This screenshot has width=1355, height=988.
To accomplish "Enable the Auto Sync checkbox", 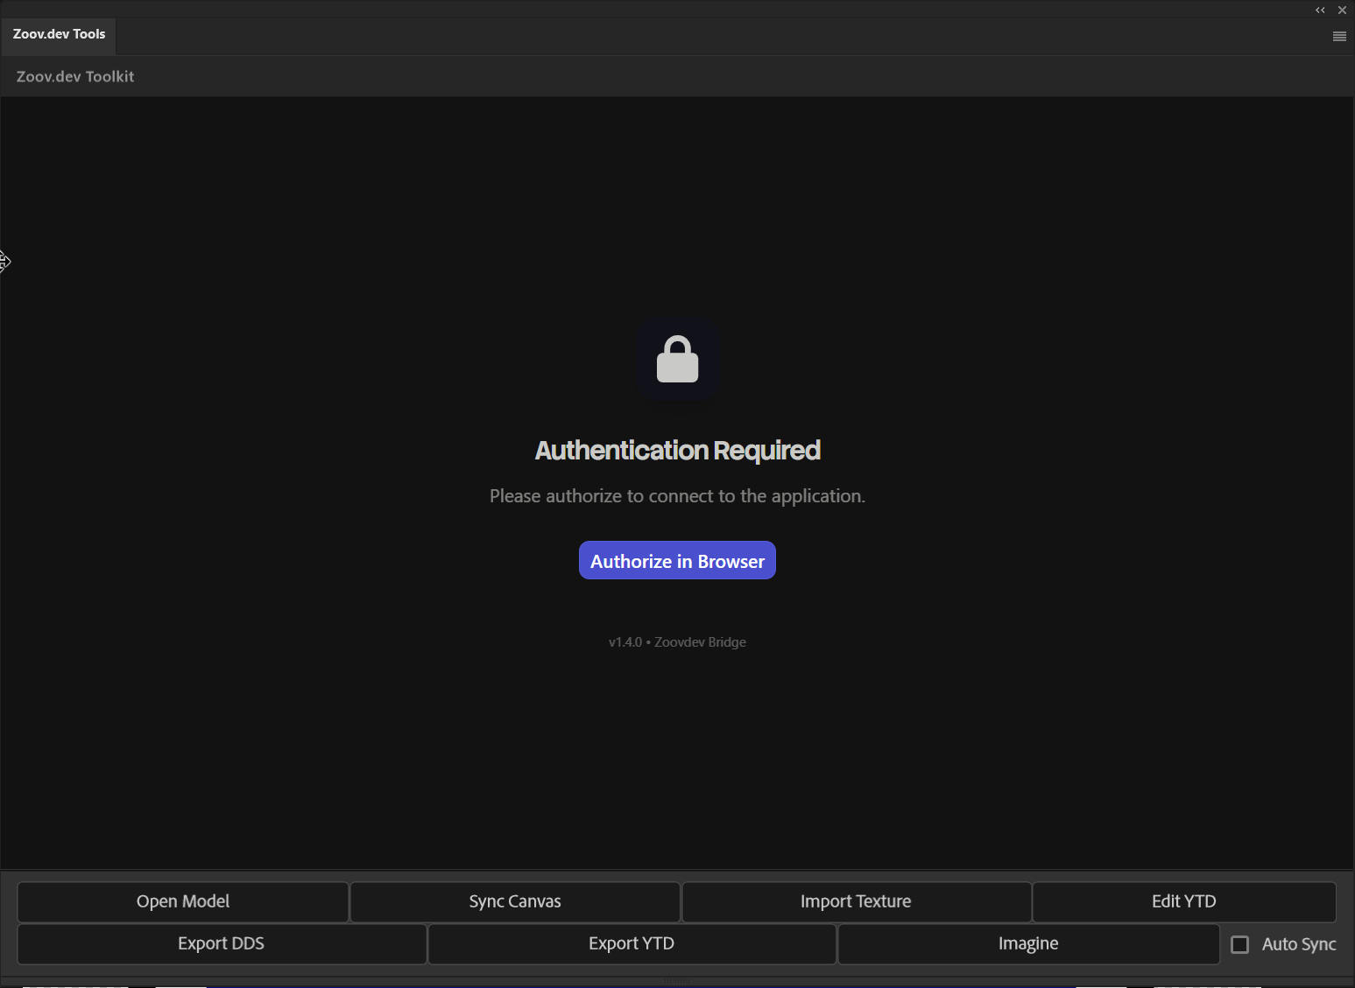I will (1239, 944).
